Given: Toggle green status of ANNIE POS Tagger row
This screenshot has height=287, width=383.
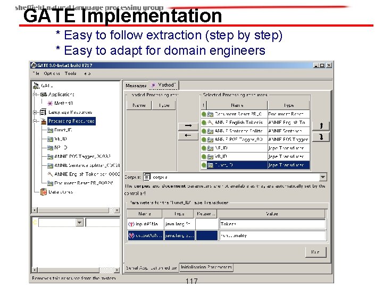Looking at the screenshot, I should point(204,140).
